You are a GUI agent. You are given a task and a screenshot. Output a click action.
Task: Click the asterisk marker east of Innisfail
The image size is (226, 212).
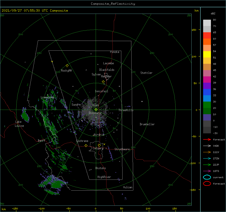[x=119, y=86]
